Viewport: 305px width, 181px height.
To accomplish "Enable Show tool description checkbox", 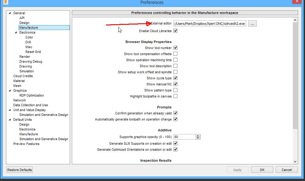I will pos(176,66).
